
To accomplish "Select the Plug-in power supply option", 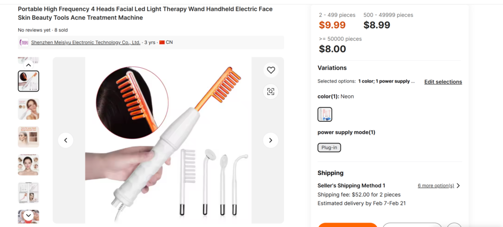I will (329, 147).
